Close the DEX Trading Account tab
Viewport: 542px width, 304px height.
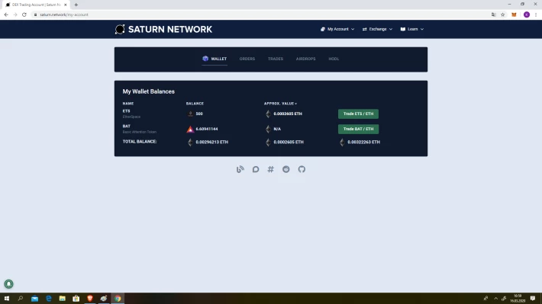tap(66, 5)
